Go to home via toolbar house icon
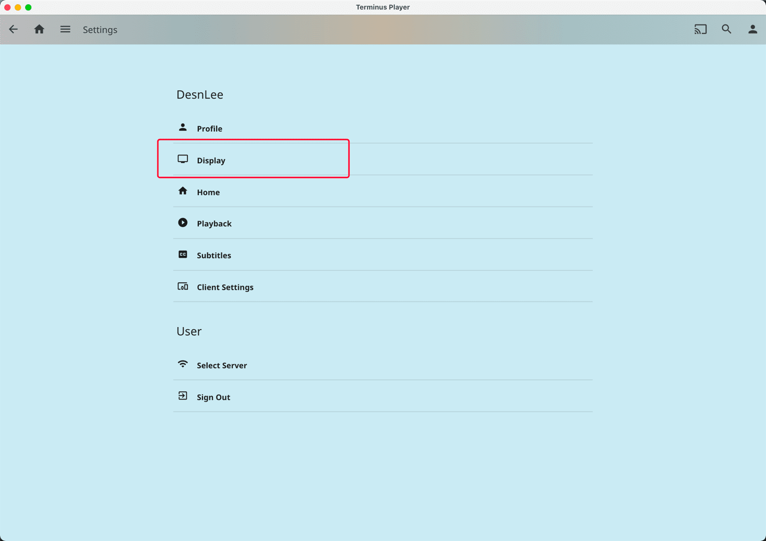Screen dimensions: 766x541 pyautogui.click(x=39, y=30)
